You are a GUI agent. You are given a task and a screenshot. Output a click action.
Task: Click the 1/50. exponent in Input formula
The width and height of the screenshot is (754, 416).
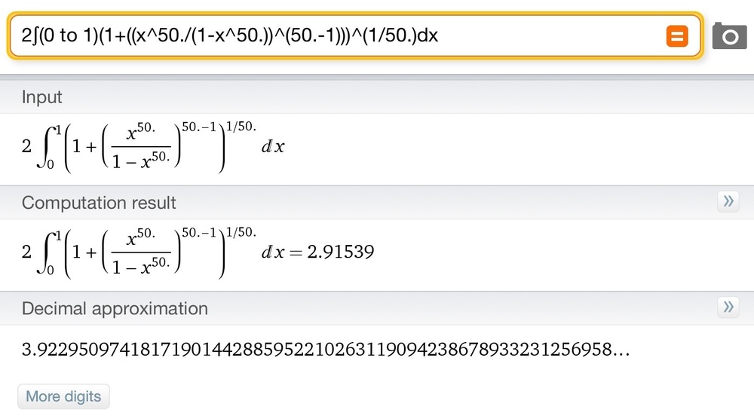(x=241, y=125)
